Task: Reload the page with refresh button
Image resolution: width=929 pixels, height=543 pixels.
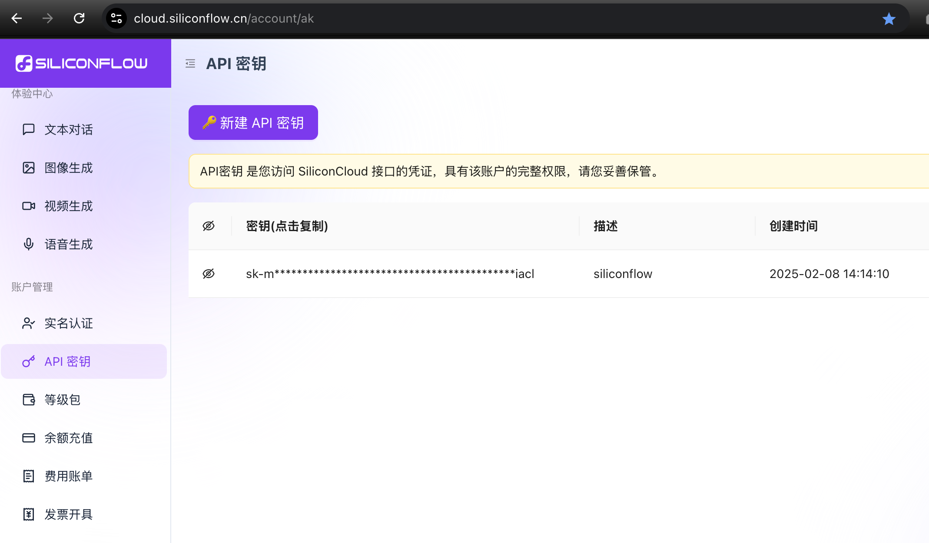Action: [79, 18]
